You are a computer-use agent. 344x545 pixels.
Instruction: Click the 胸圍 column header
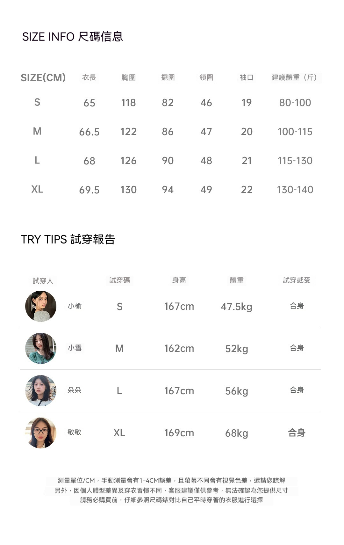128,77
